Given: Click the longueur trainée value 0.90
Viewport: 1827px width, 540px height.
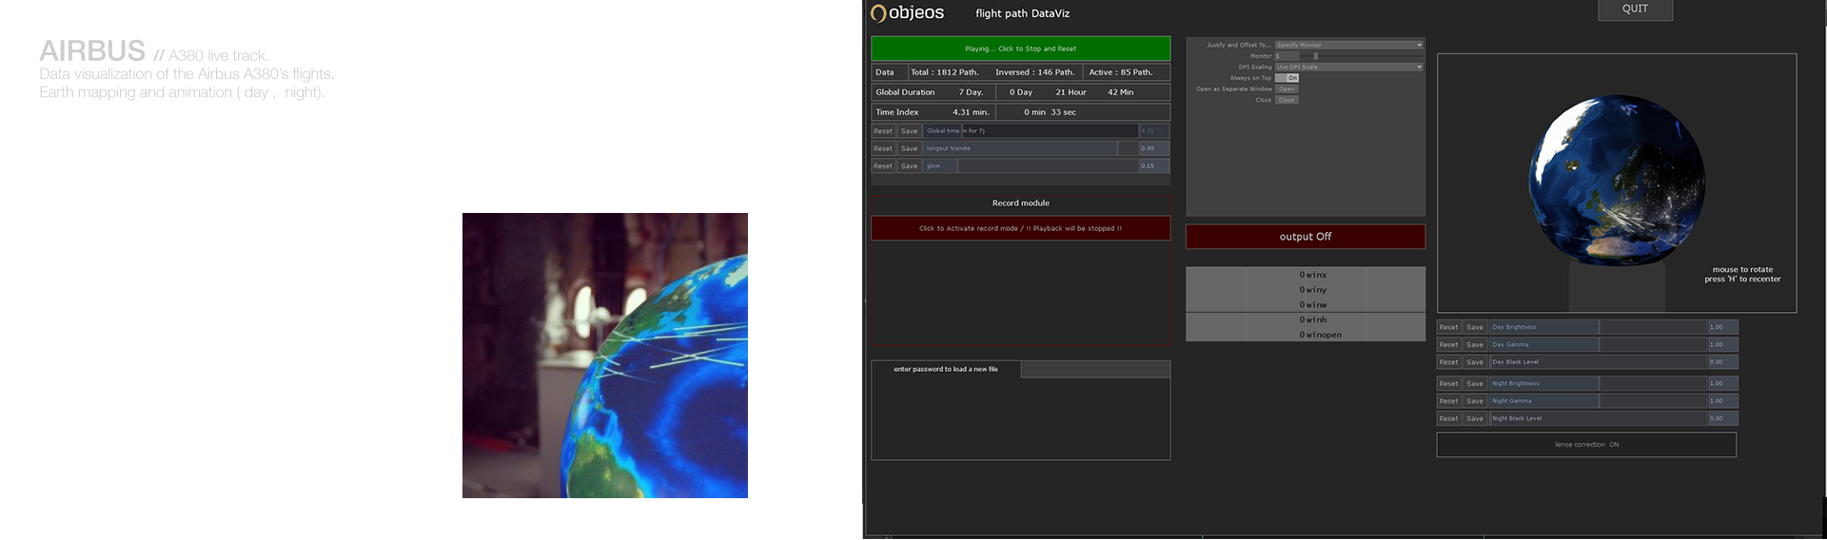Looking at the screenshot, I should (1154, 148).
